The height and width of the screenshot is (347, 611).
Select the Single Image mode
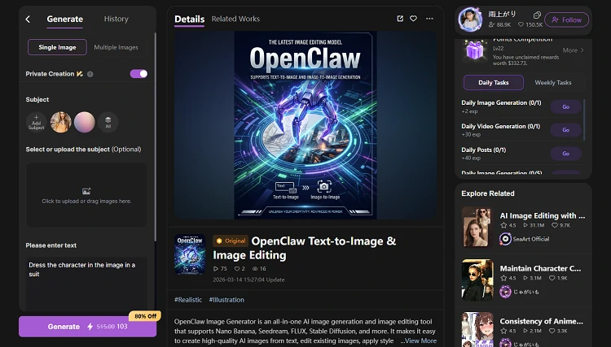pyautogui.click(x=57, y=47)
